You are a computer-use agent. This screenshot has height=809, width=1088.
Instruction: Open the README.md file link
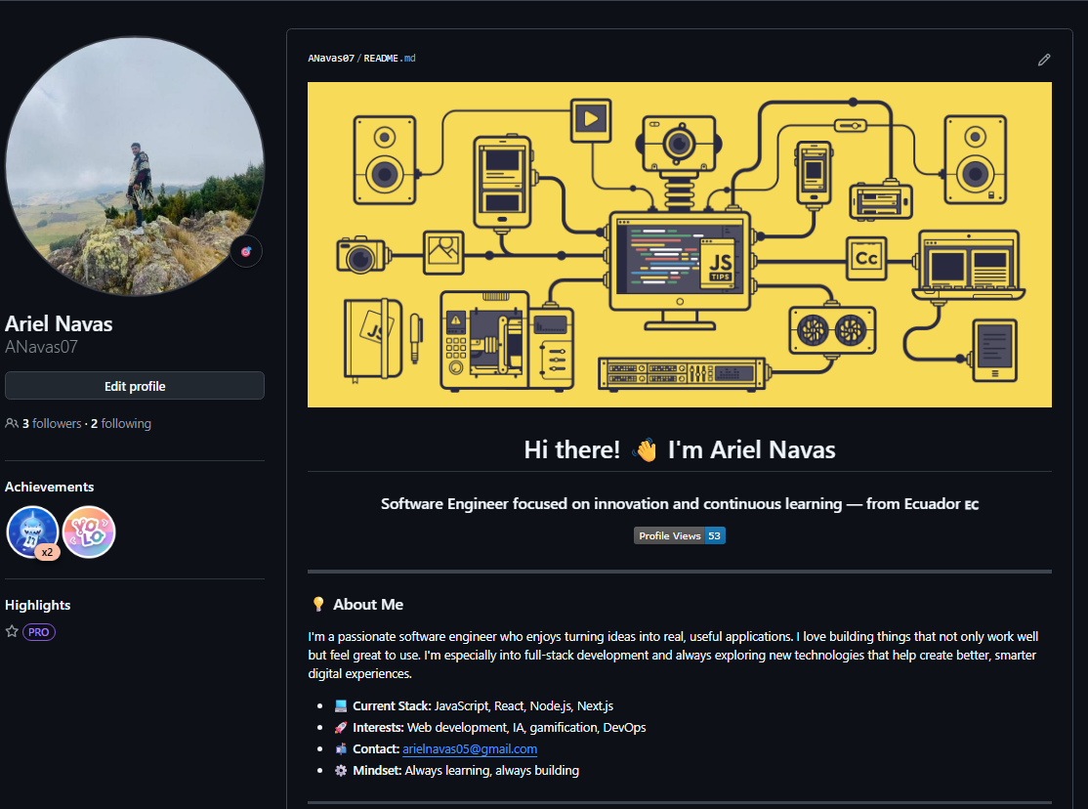coord(390,59)
